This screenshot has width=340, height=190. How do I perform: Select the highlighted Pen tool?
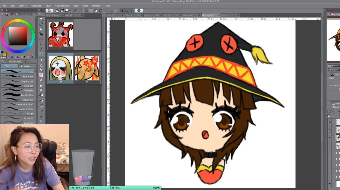[x=41, y=54]
